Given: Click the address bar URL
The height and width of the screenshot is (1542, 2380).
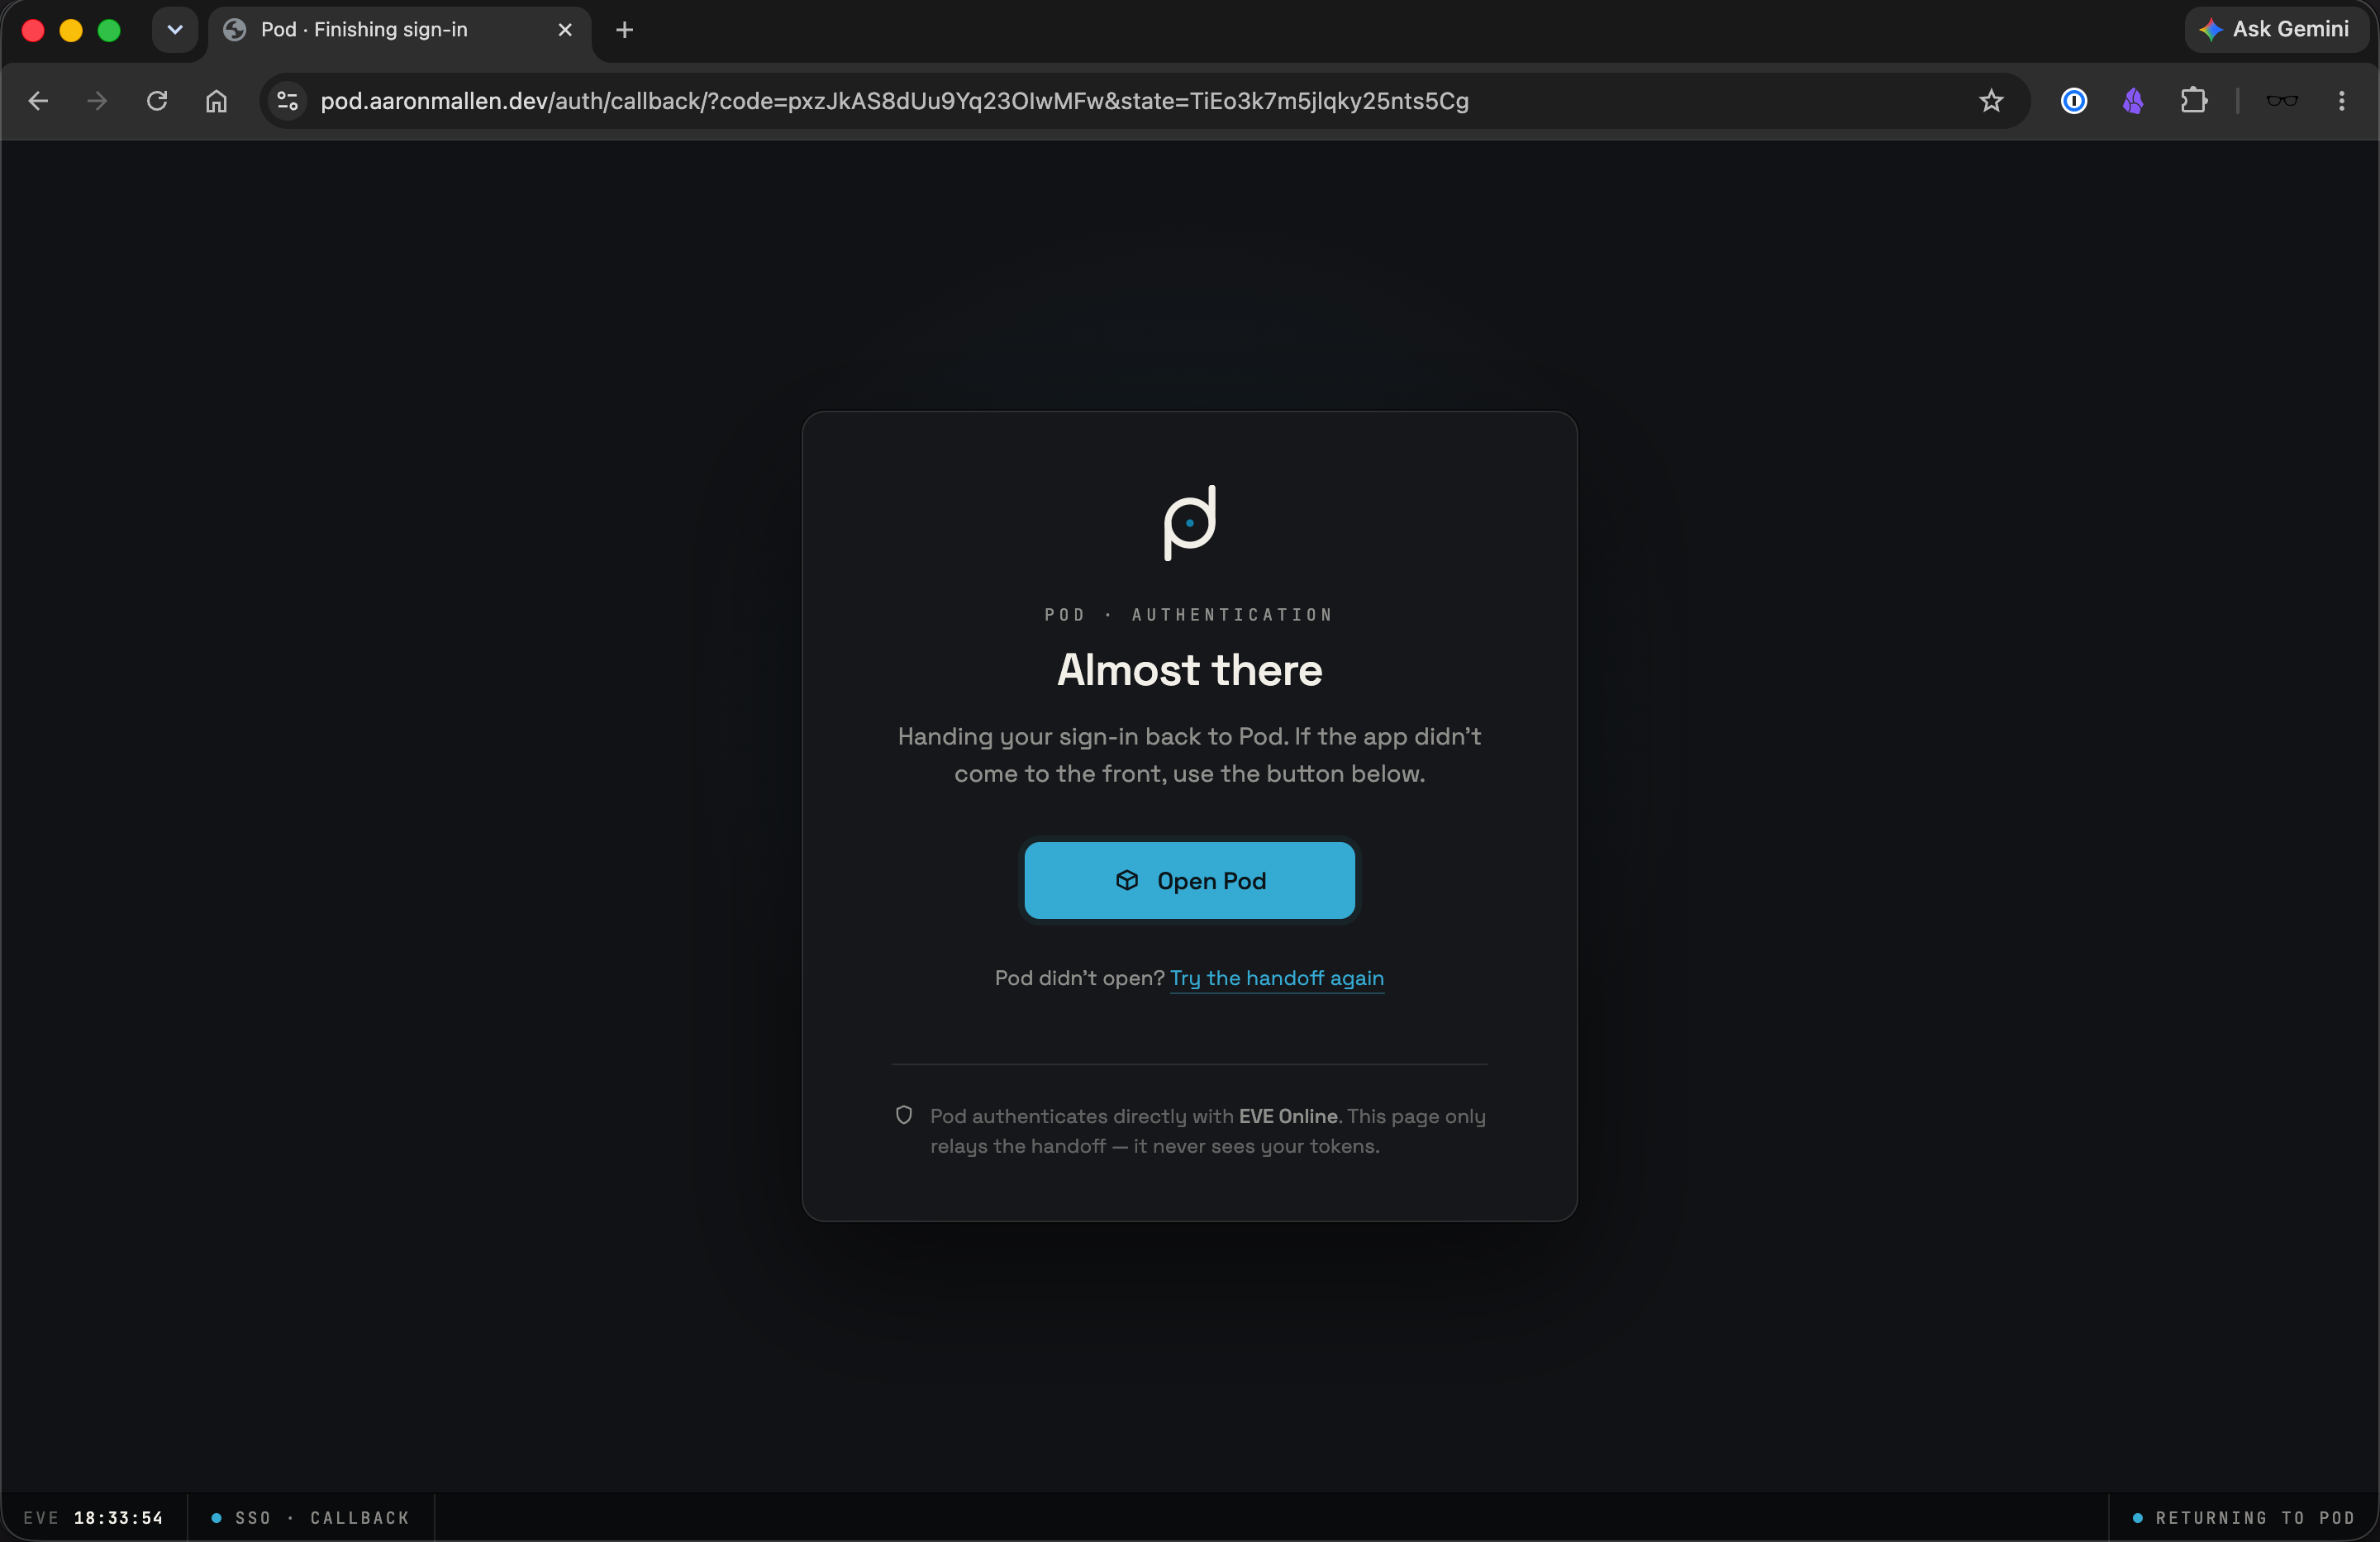Looking at the screenshot, I should [894, 101].
